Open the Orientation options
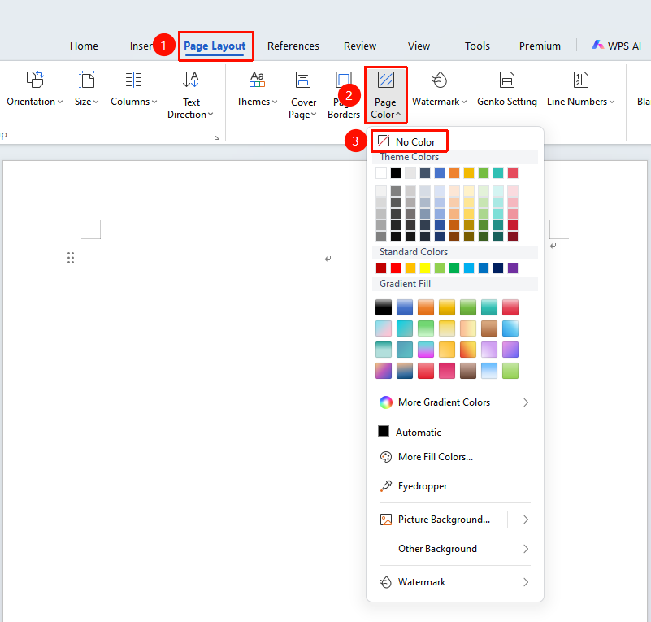651x622 pixels. (34, 89)
